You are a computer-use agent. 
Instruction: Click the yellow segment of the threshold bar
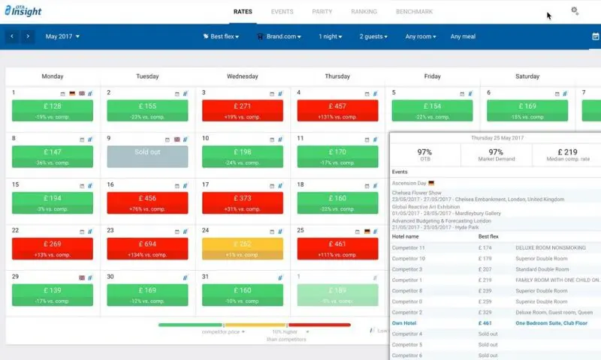coord(255,325)
